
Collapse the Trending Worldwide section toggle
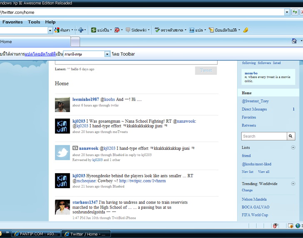(293, 183)
